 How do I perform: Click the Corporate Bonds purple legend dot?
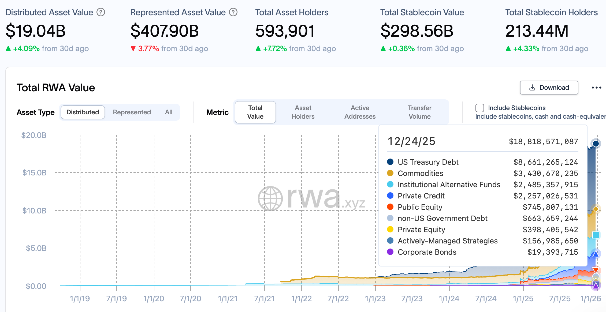391,252
